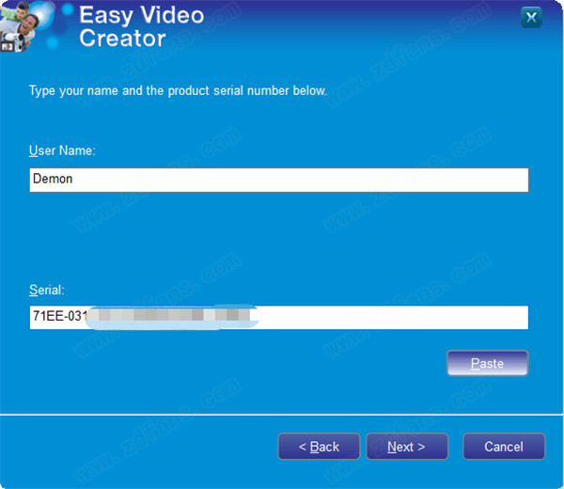
Task: Click the Easy Video Creator logo photo
Action: 27,26
